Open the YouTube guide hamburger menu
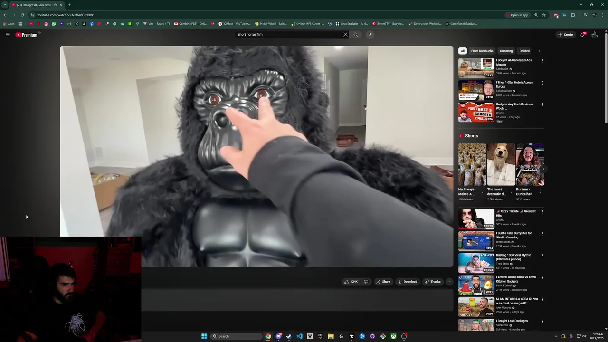The image size is (608, 342). [8, 35]
